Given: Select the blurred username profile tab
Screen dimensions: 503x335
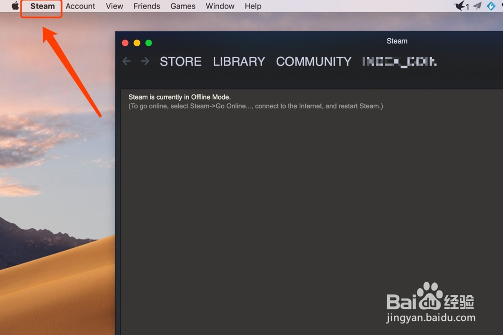Looking at the screenshot, I should pyautogui.click(x=398, y=61).
